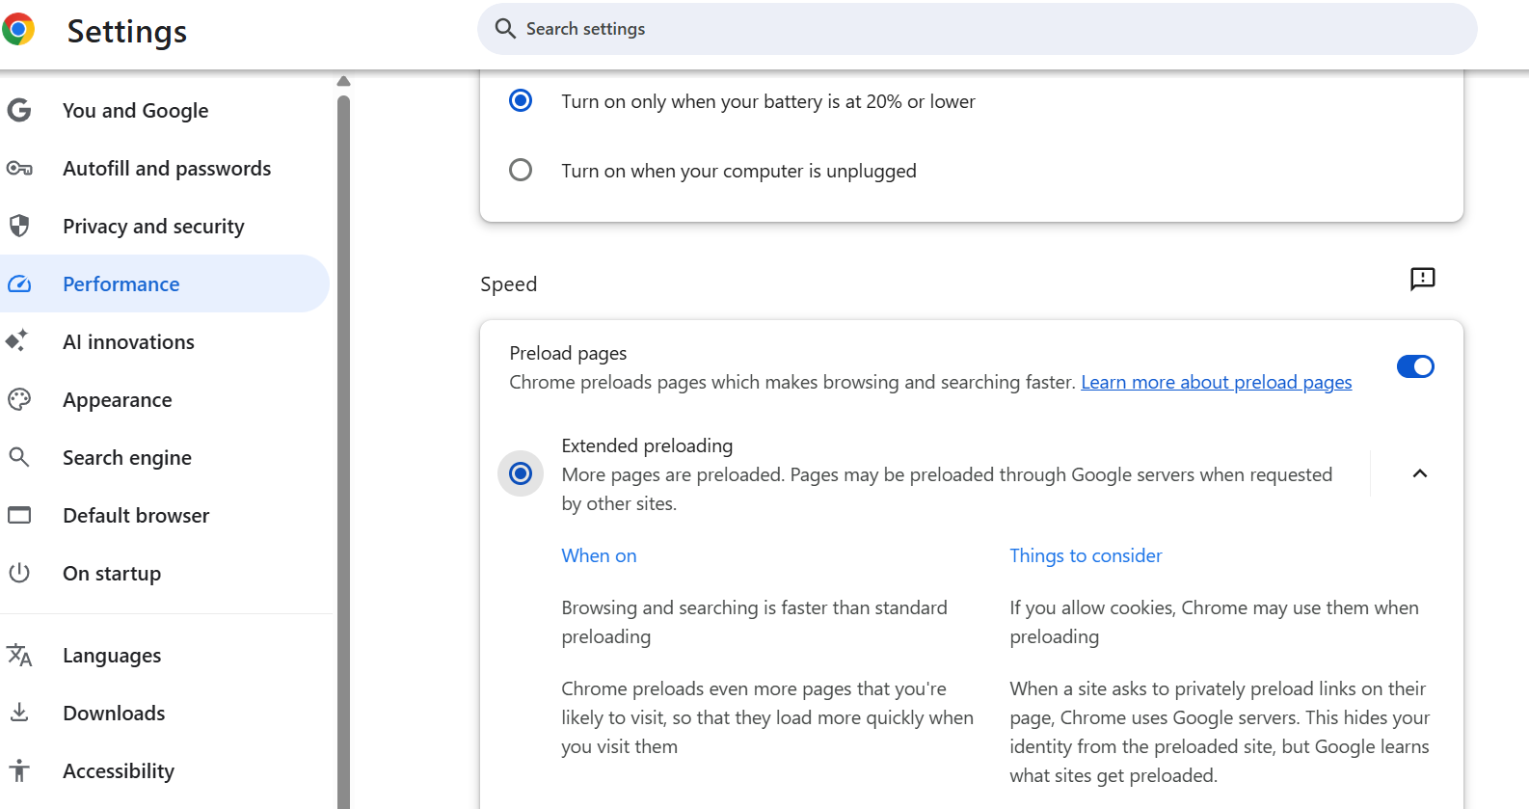1529x809 pixels.
Task: Send feedback using the Speed section icon
Action: (x=1422, y=280)
